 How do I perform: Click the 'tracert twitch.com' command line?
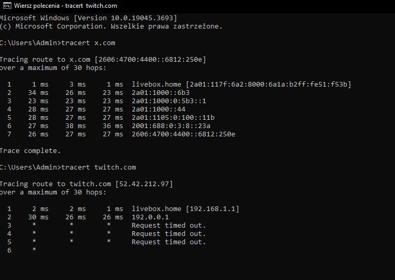tap(98, 167)
